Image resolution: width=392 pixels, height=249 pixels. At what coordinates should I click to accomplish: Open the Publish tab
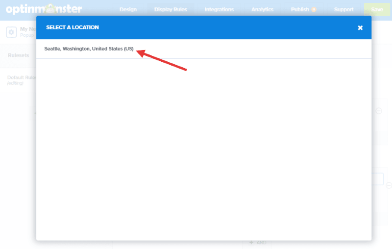(300, 9)
